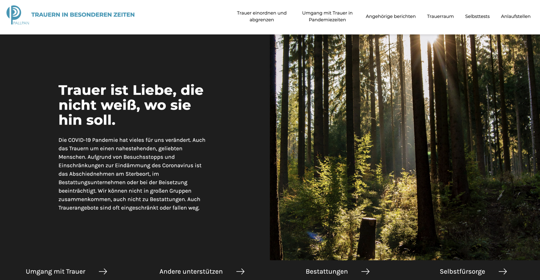Click the arrow next to Umgang mit Trauer

click(103, 271)
